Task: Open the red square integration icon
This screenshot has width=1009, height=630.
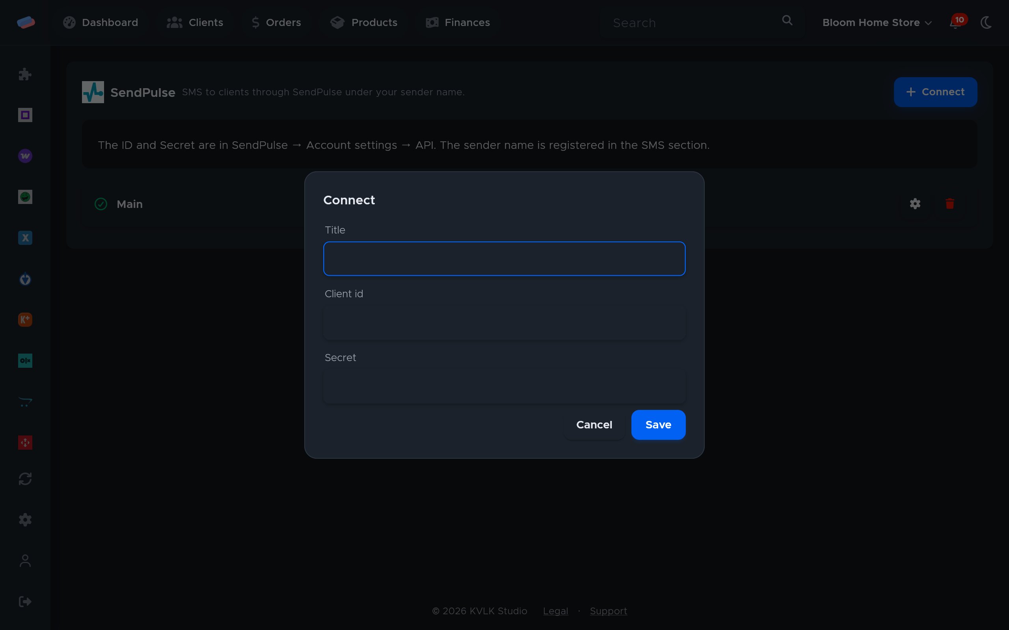Action: click(x=25, y=443)
